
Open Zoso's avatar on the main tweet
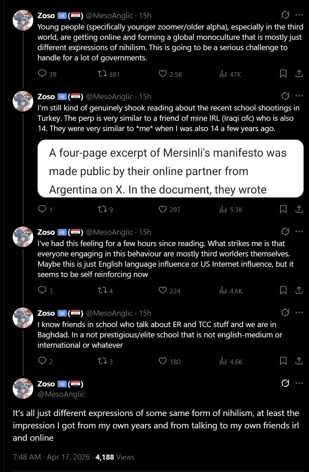tap(23, 389)
